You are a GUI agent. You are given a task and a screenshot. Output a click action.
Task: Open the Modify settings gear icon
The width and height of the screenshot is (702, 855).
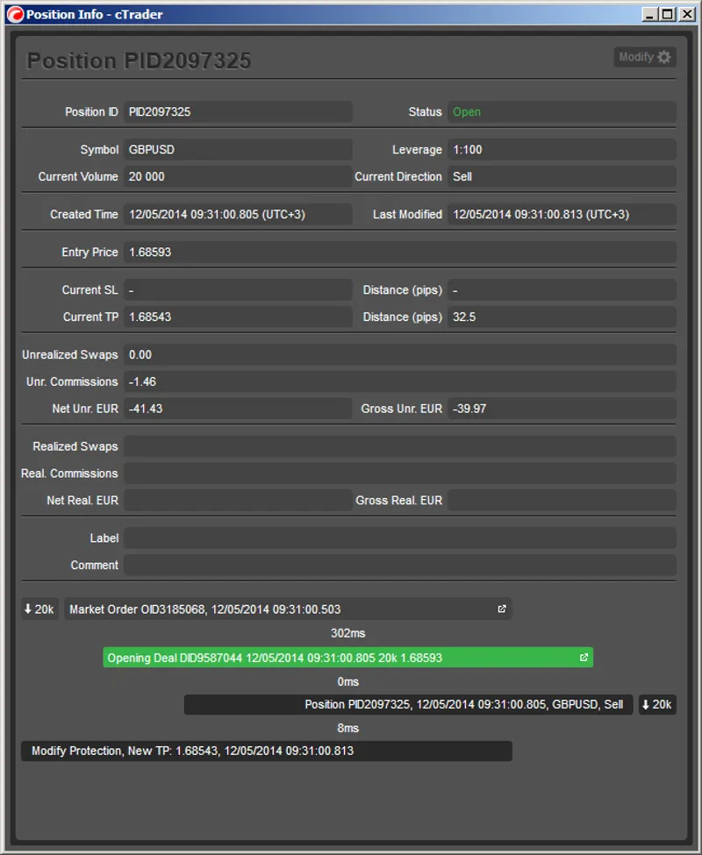click(x=664, y=56)
